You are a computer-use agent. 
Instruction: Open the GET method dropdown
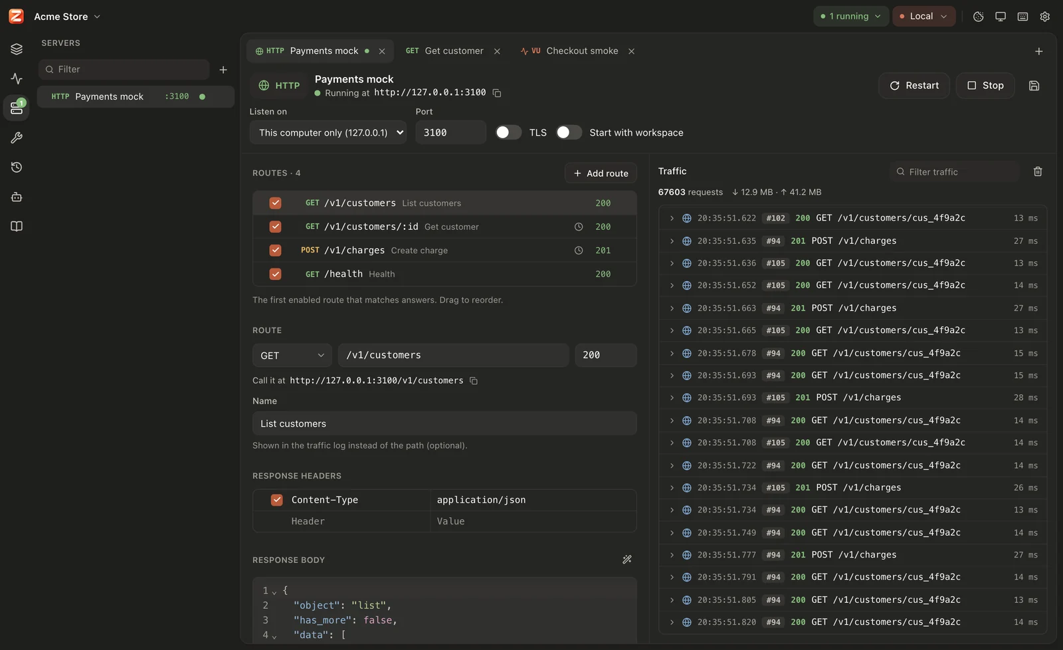(x=292, y=356)
